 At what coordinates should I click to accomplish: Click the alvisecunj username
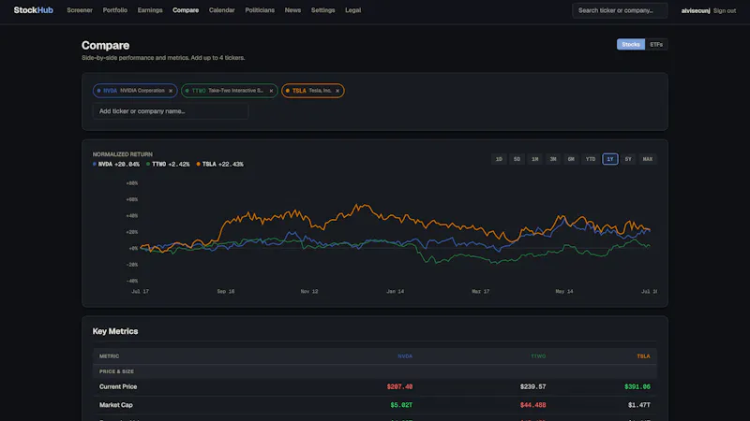pos(696,10)
